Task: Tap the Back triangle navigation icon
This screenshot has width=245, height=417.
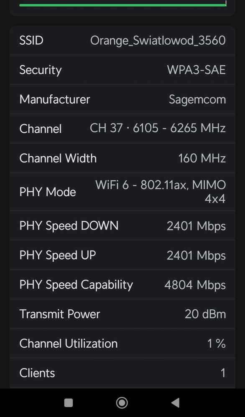Action: coord(175,402)
